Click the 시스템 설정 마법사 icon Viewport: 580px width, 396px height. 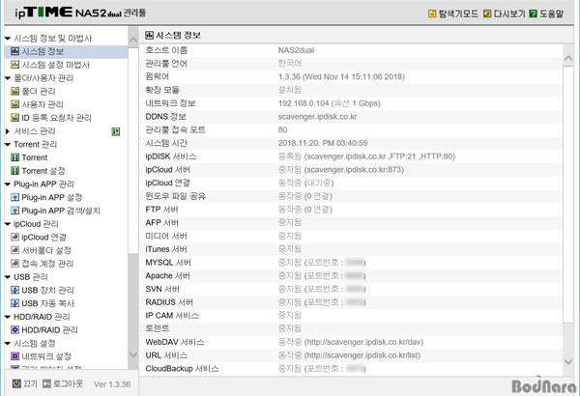[14, 65]
